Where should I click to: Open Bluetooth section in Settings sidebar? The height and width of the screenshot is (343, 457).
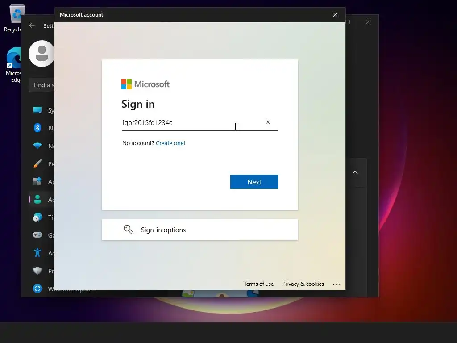(42, 128)
